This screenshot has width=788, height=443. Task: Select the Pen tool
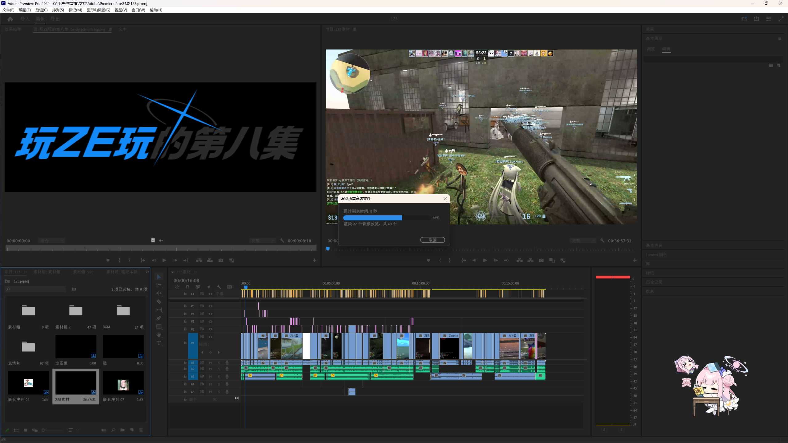click(159, 318)
